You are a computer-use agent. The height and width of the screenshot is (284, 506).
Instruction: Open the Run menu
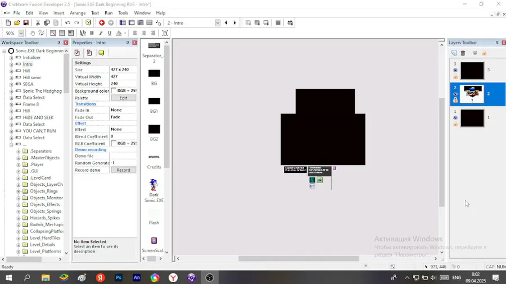coord(109,13)
